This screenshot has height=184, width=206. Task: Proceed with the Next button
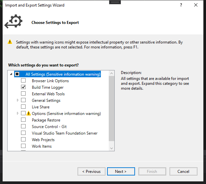click(x=121, y=172)
